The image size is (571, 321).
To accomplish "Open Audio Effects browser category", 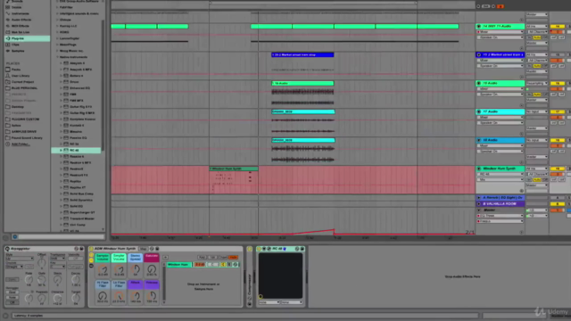I will 21,20.
